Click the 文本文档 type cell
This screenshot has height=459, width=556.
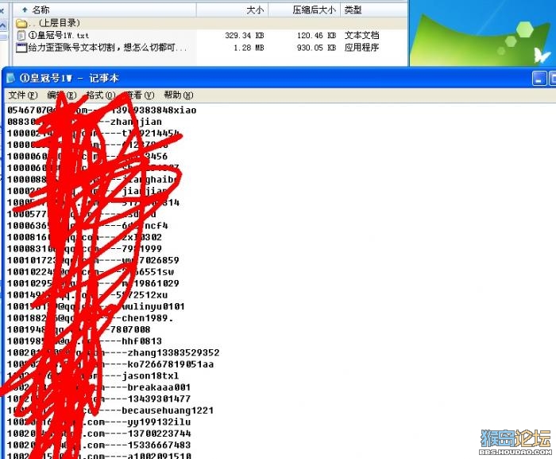pyautogui.click(x=361, y=35)
